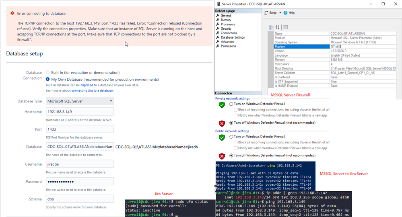Viewport: 402px width, 217px height.
Task: Select the highlighted Platform property row
Action: (x=335, y=47)
